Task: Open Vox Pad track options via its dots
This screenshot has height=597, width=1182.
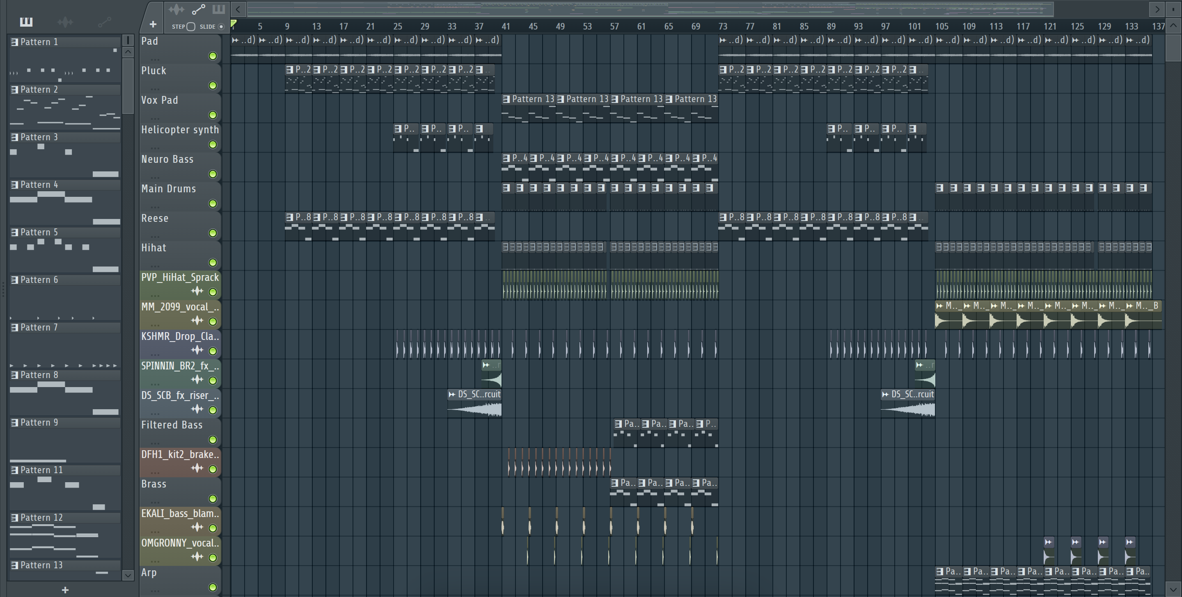Action: coord(155,118)
